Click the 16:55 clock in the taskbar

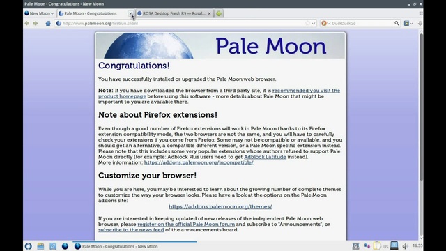click(417, 245)
